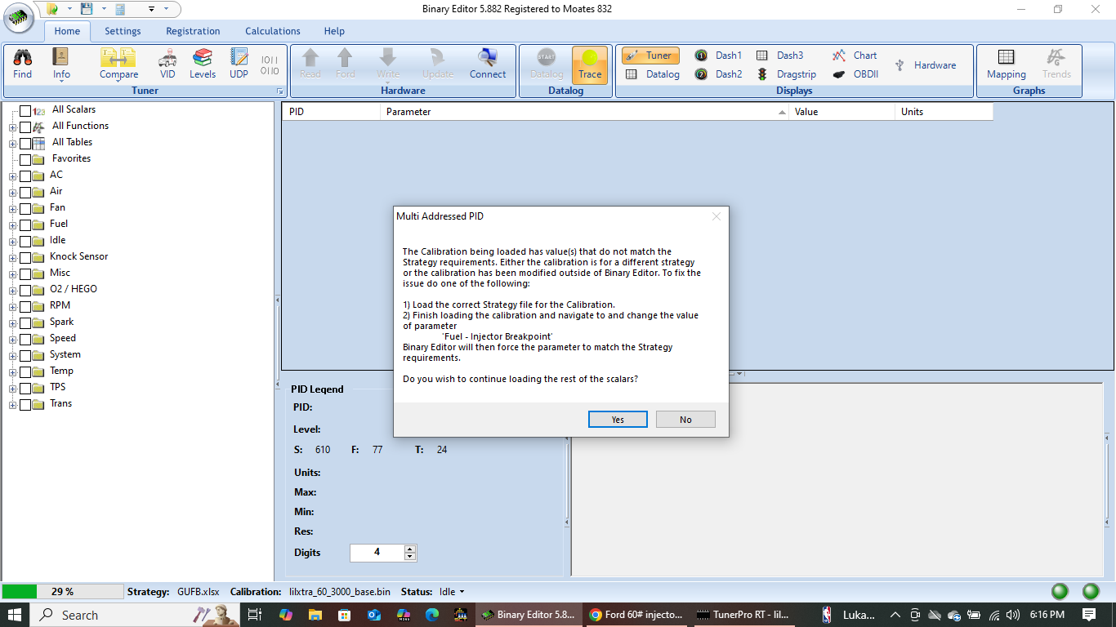The width and height of the screenshot is (1116, 627).
Task: Click No in the dialog
Action: tap(685, 419)
